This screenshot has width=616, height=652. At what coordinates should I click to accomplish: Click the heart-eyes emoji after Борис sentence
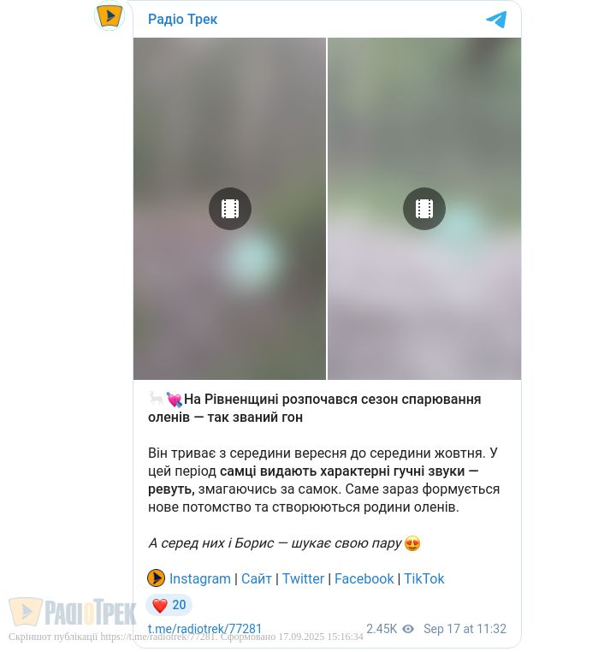(412, 543)
